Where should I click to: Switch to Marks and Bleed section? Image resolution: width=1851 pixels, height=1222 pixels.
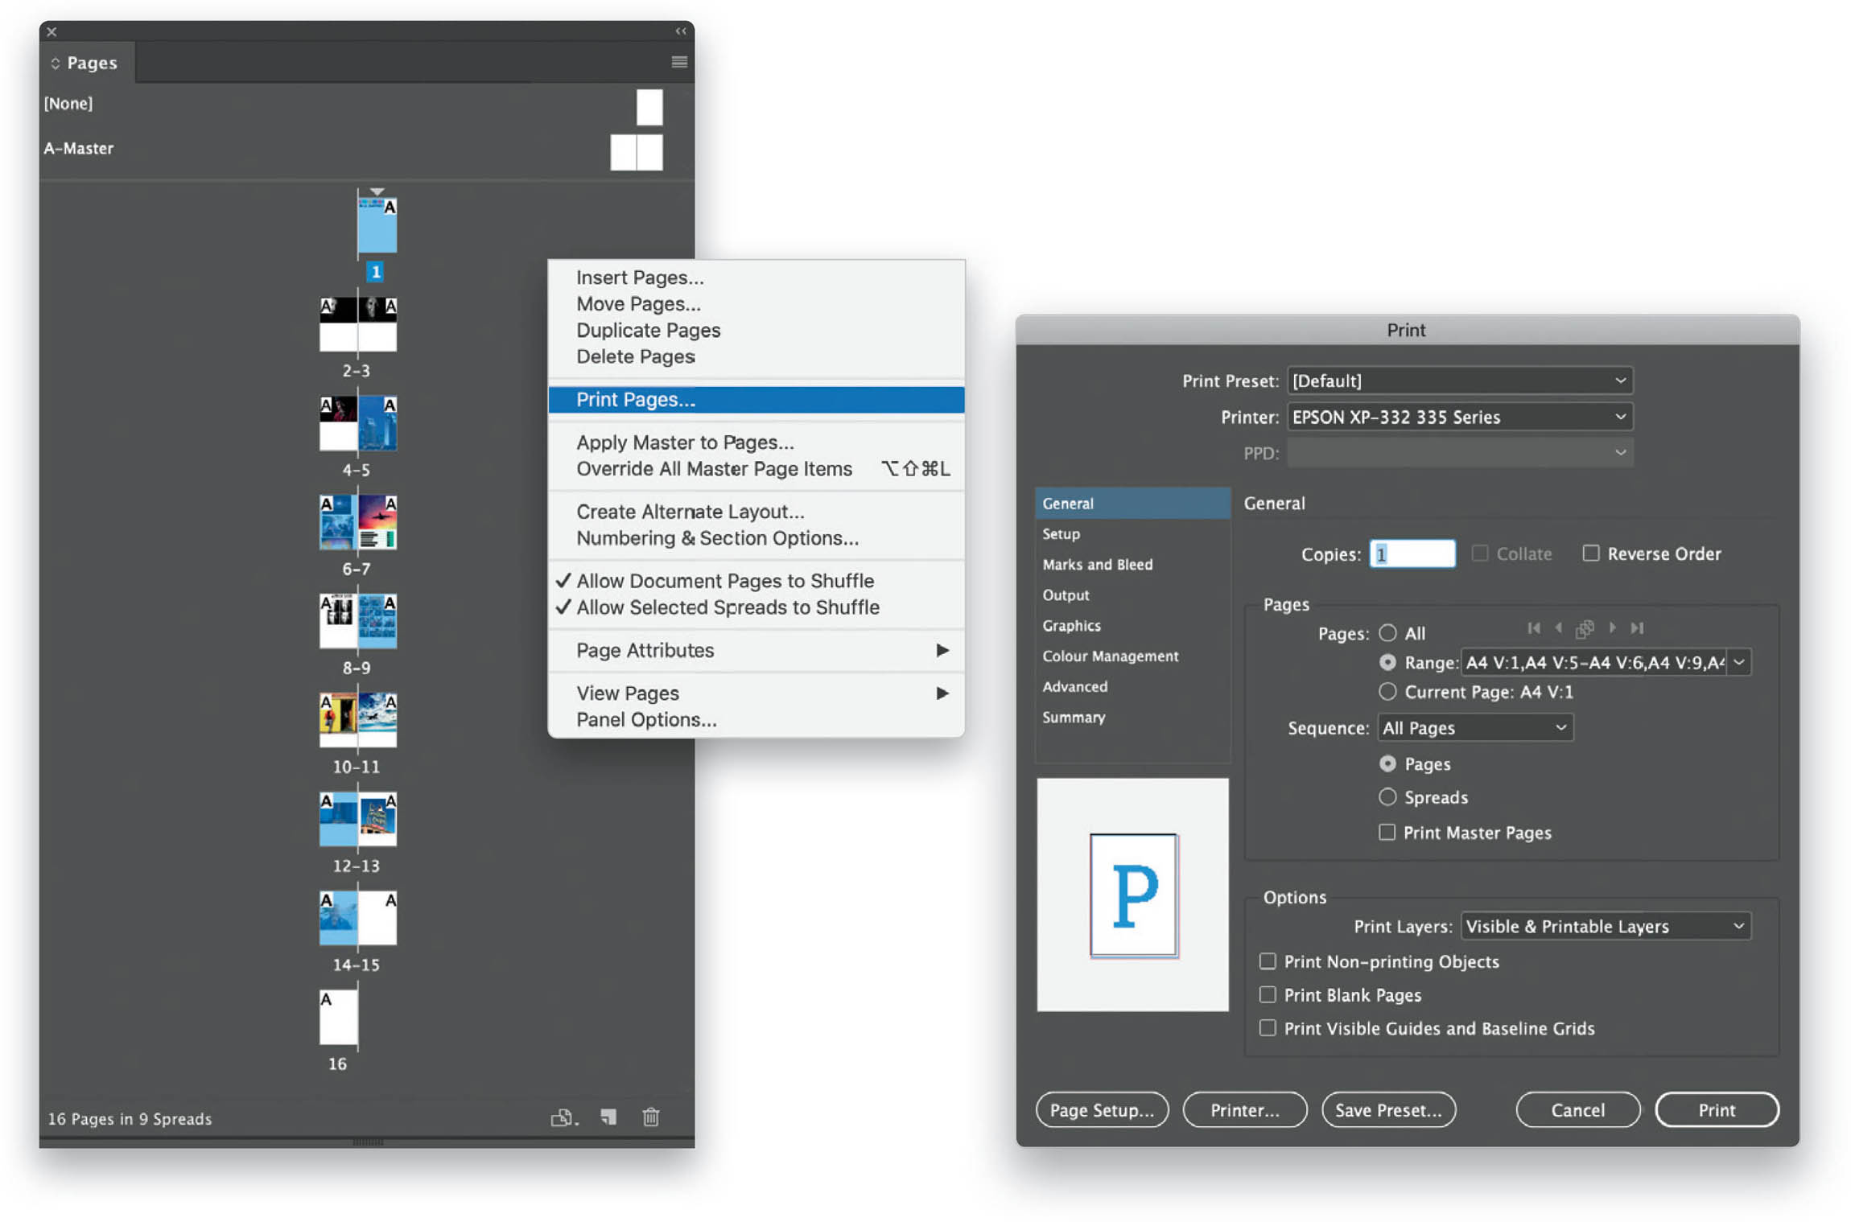[x=1133, y=564]
